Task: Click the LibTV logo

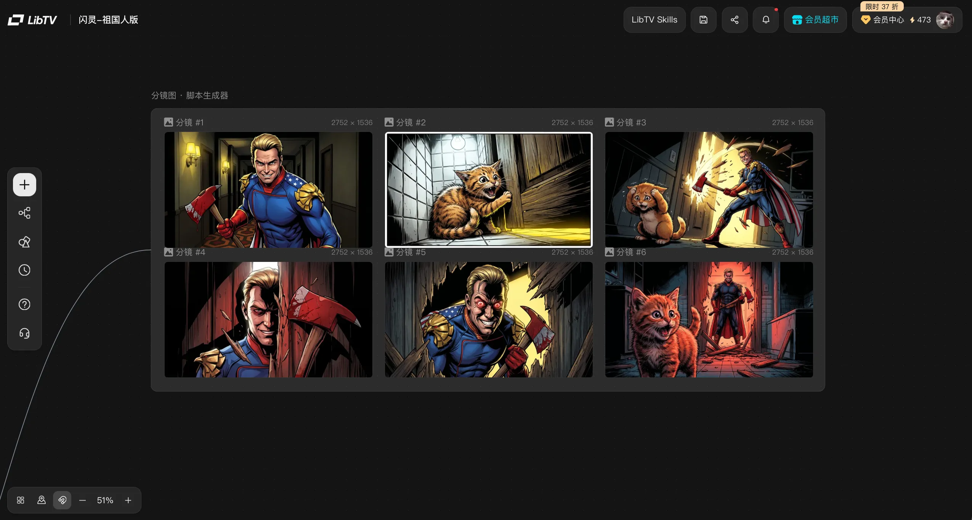Action: (x=32, y=20)
